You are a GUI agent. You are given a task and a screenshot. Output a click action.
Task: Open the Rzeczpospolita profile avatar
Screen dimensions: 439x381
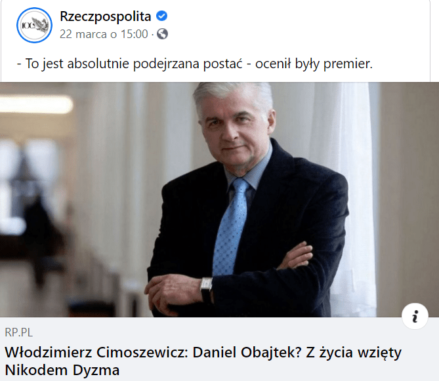34,25
